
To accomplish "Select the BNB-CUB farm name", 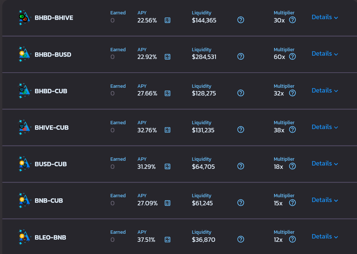I will 49,201.
